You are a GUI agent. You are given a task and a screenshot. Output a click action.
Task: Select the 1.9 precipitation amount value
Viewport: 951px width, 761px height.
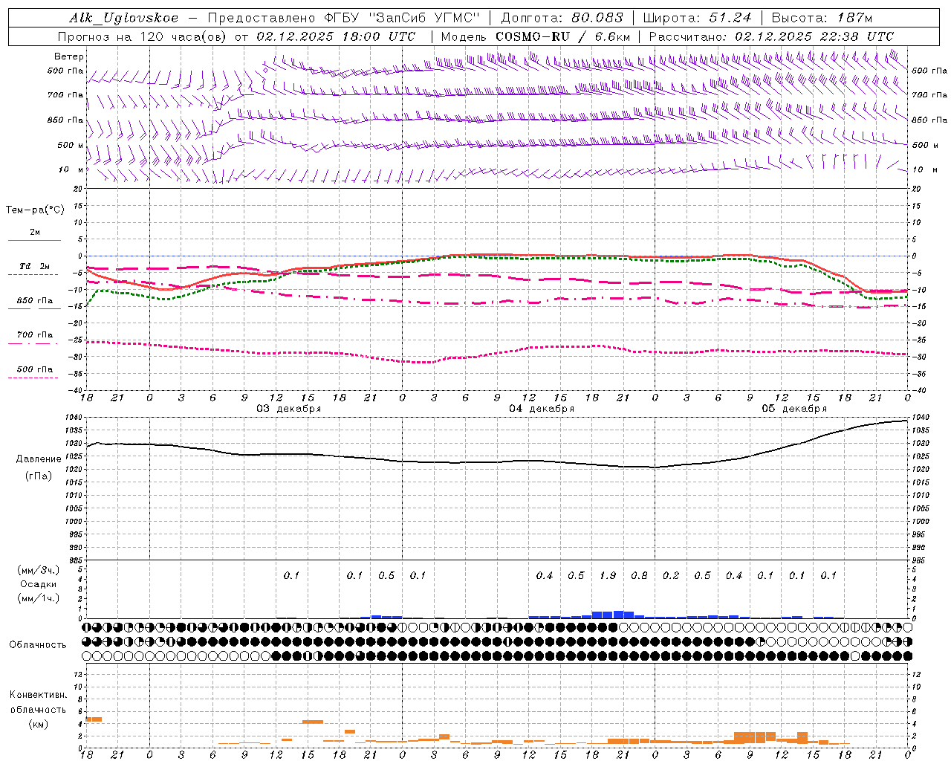click(608, 575)
